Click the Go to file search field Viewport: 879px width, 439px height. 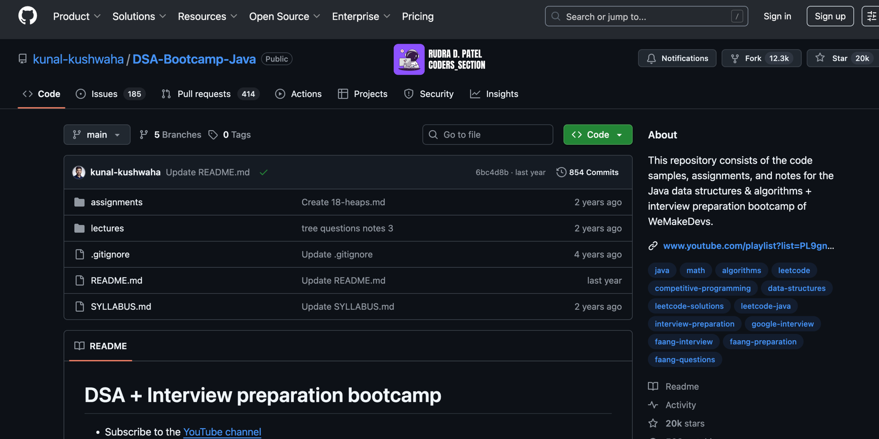[x=488, y=134]
